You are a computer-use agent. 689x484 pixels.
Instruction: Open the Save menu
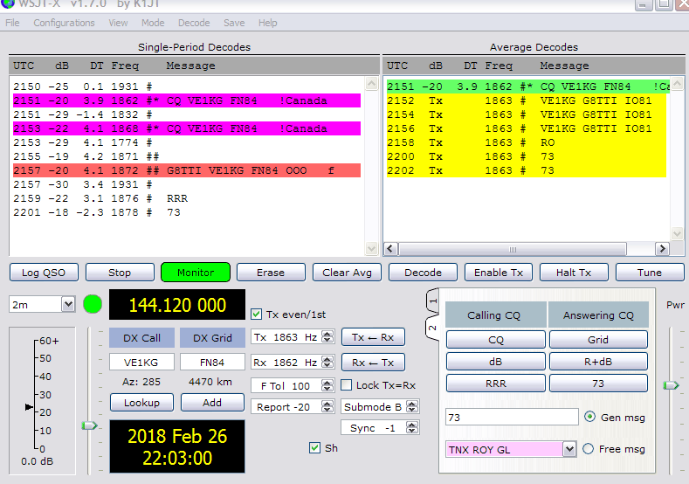234,23
